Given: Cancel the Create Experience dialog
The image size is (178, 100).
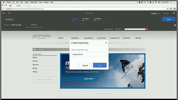Looking at the screenshot, I should coord(85,65).
